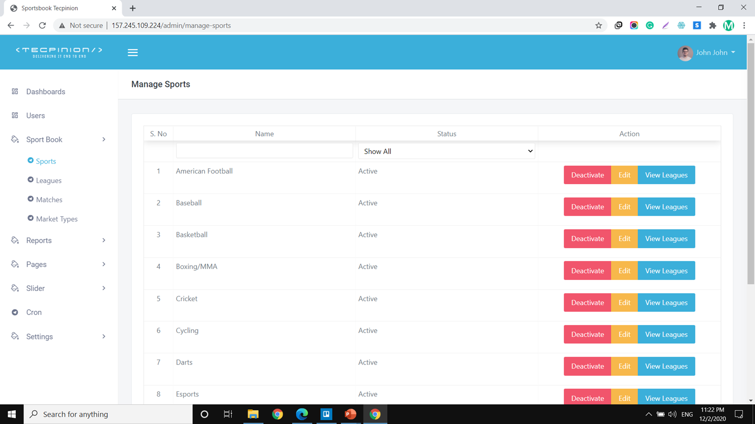The width and height of the screenshot is (755, 424).
Task: Open Chrome Extensions puzzle icon
Action: 713,26
